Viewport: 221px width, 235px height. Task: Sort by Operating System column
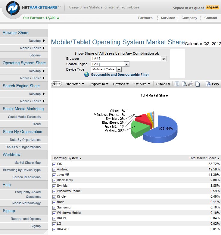coord(67,158)
